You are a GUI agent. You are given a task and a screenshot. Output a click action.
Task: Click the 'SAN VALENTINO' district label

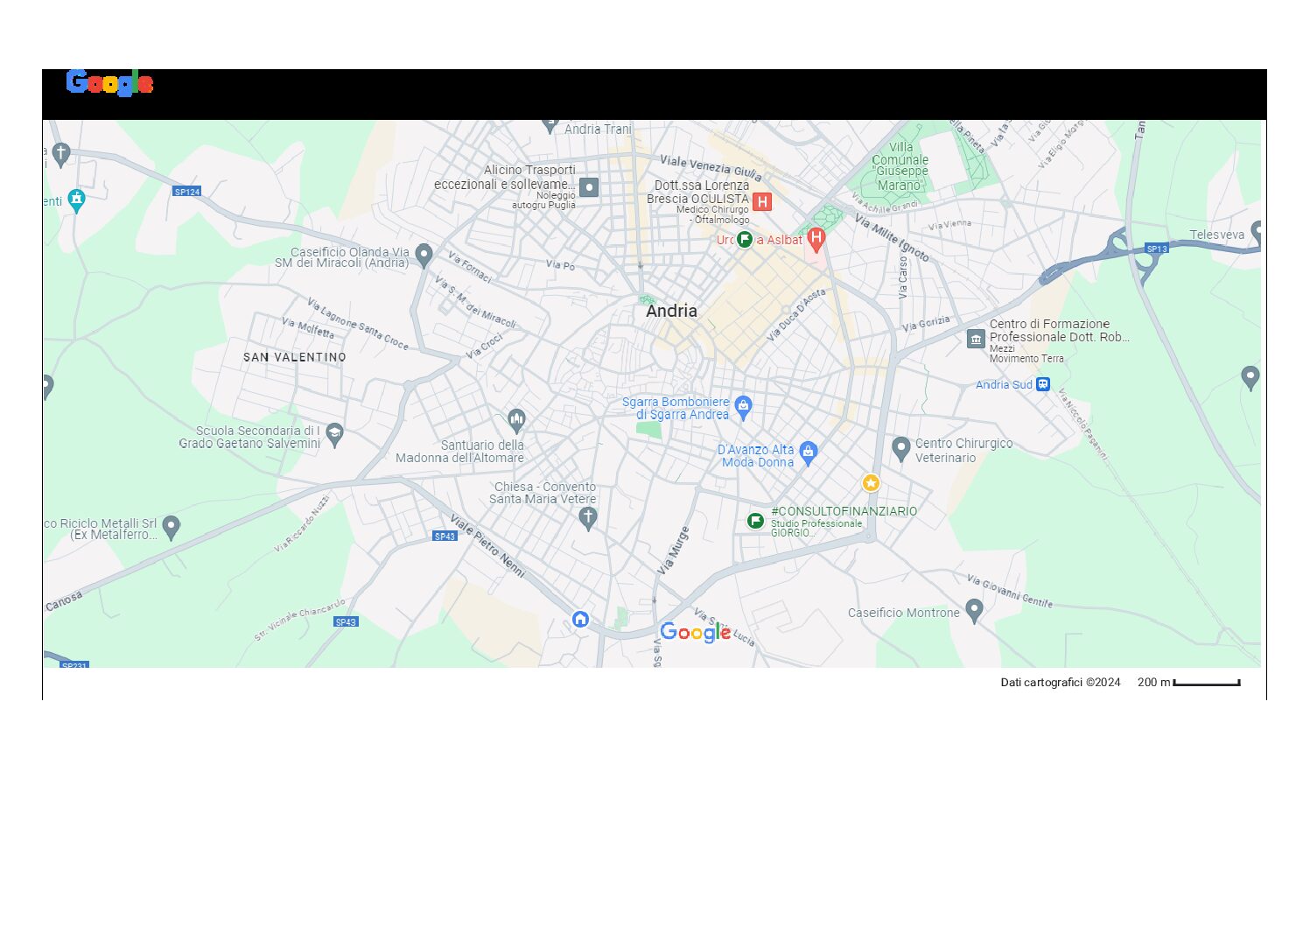pyautogui.click(x=295, y=357)
